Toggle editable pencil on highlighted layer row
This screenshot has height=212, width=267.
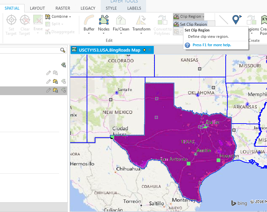click(49, 90)
